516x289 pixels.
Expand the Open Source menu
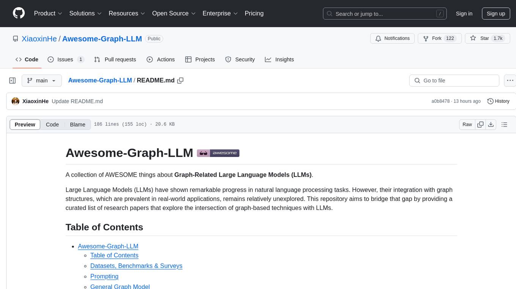[174, 13]
